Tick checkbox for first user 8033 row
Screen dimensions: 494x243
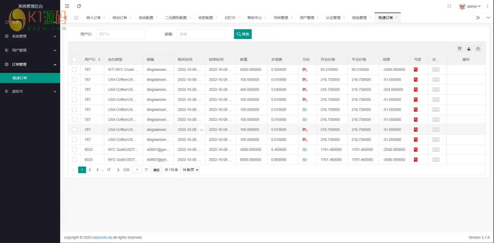click(x=74, y=150)
